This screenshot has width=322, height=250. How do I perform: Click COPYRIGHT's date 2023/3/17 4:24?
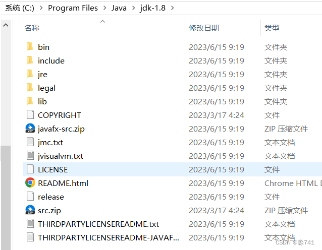tap(217, 115)
